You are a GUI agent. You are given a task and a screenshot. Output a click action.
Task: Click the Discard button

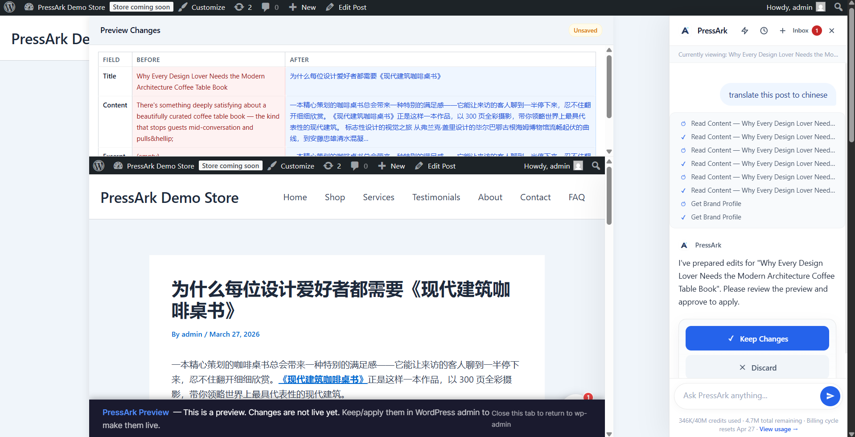pos(757,367)
